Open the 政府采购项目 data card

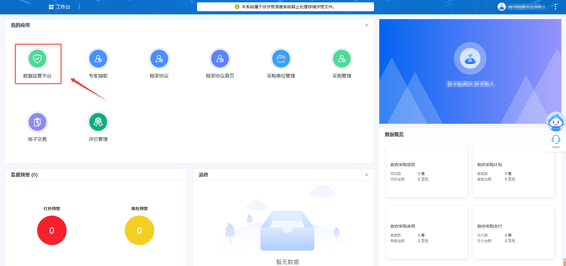[x=426, y=171]
